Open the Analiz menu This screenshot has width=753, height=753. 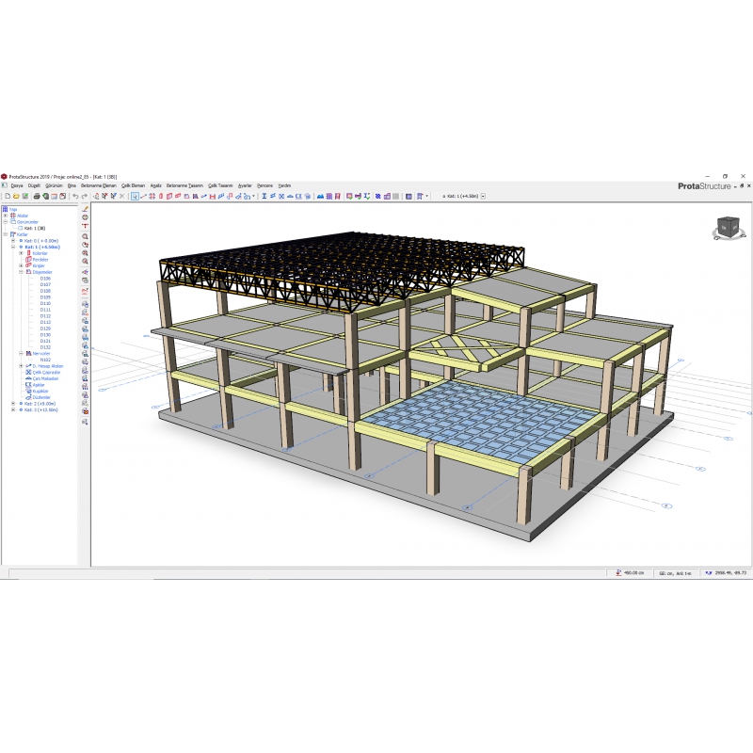pos(155,185)
